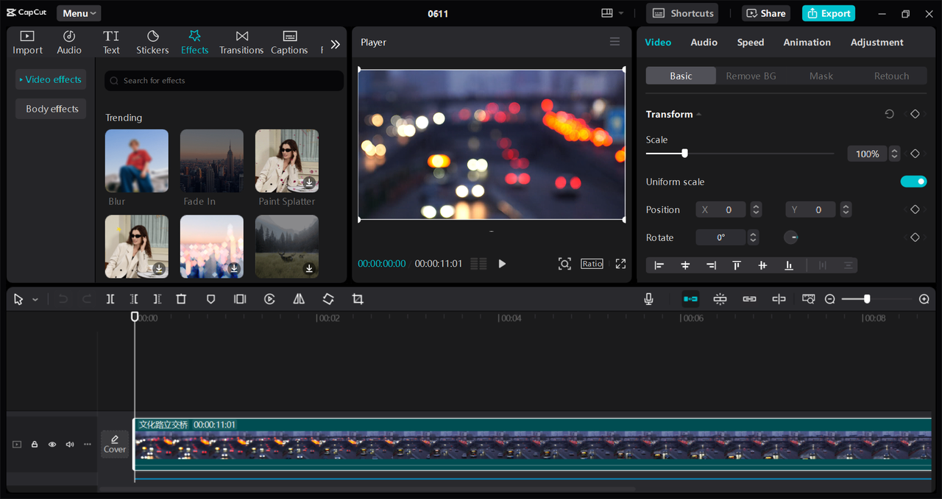
Task: Toggle the main track magnet
Action: (x=690, y=299)
